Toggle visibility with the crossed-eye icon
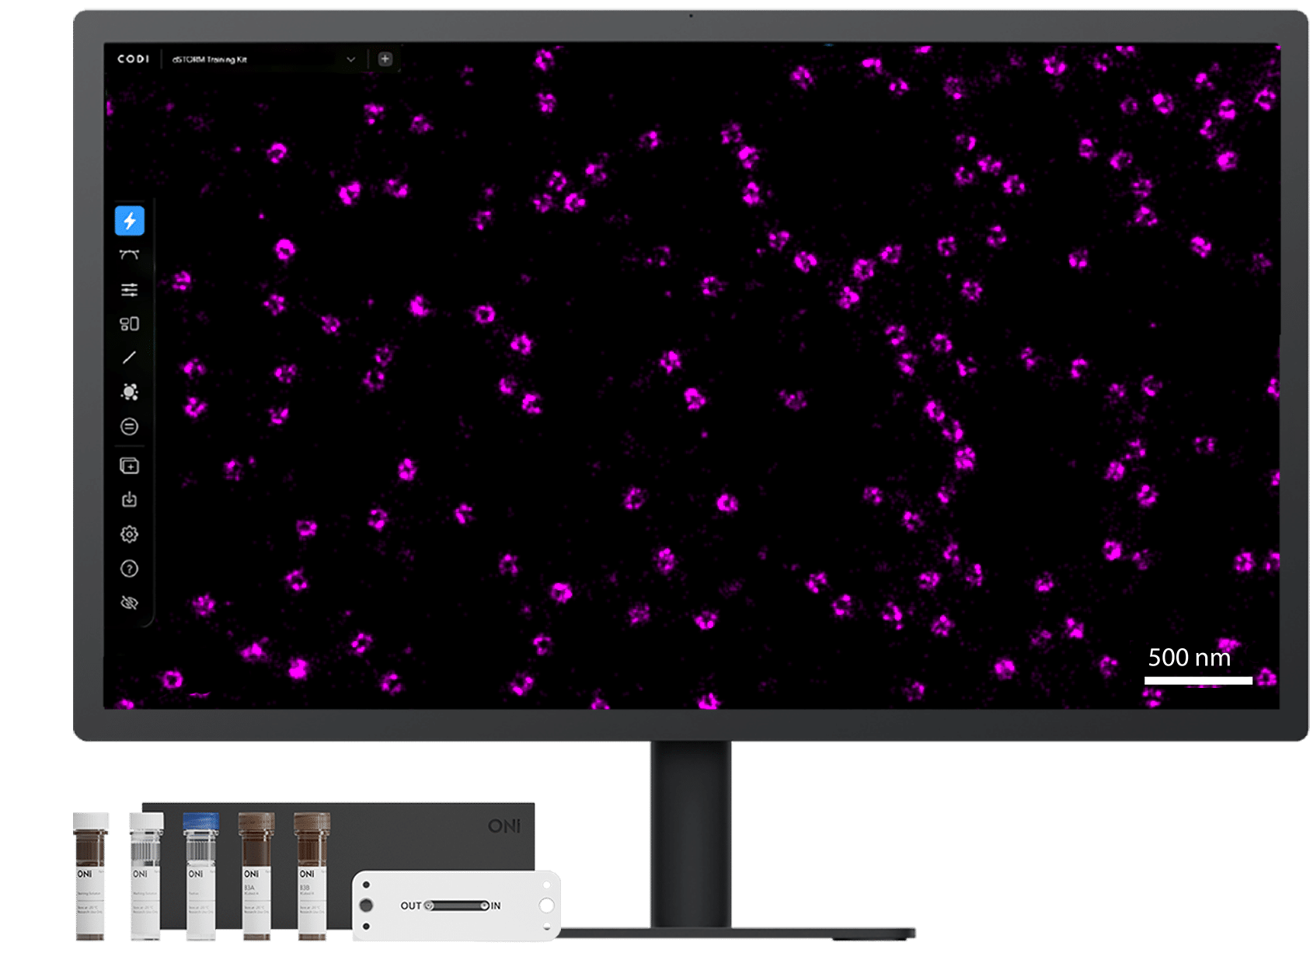Screen dimensions: 1310x953 pyautogui.click(x=130, y=603)
